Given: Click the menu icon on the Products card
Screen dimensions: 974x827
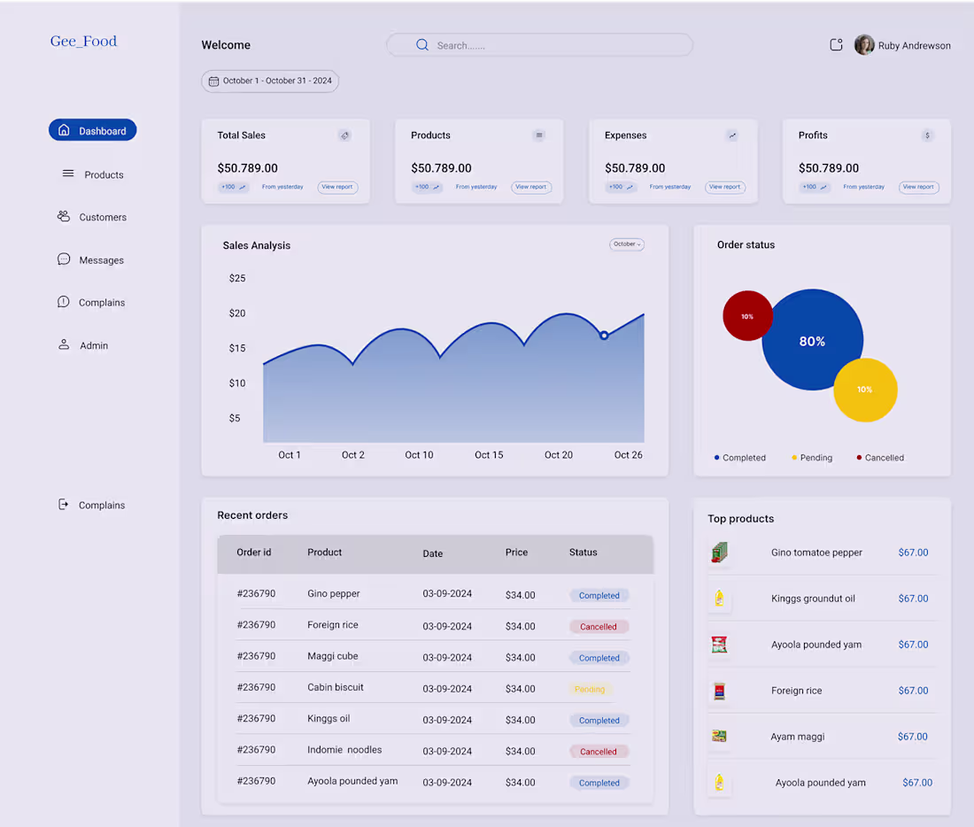Looking at the screenshot, I should [539, 135].
